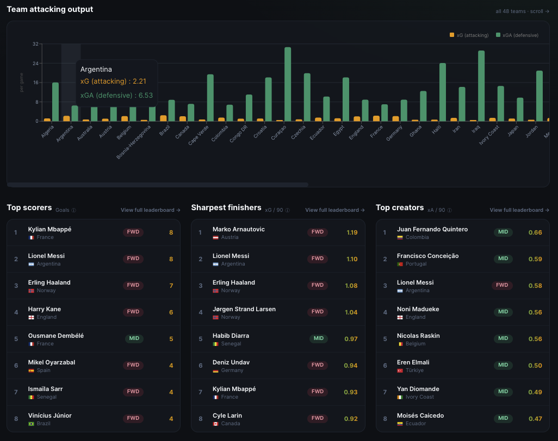This screenshot has width=558, height=441.
Task: Click MID badge on Juan Fernando Quintero row
Action: point(503,232)
